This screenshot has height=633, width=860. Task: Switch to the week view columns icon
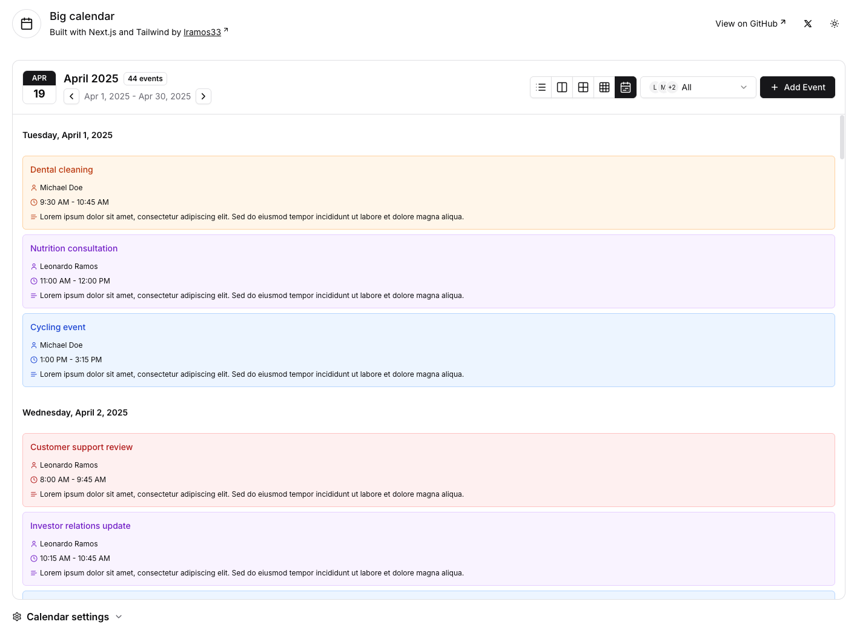[562, 87]
